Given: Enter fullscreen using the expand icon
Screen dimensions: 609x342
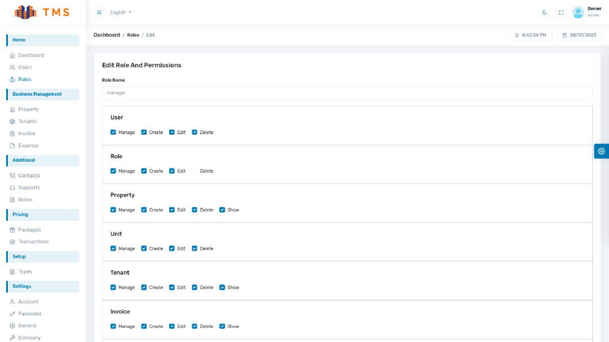Looking at the screenshot, I should (x=561, y=12).
